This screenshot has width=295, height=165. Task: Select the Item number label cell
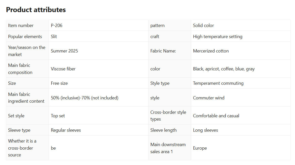point(21,25)
